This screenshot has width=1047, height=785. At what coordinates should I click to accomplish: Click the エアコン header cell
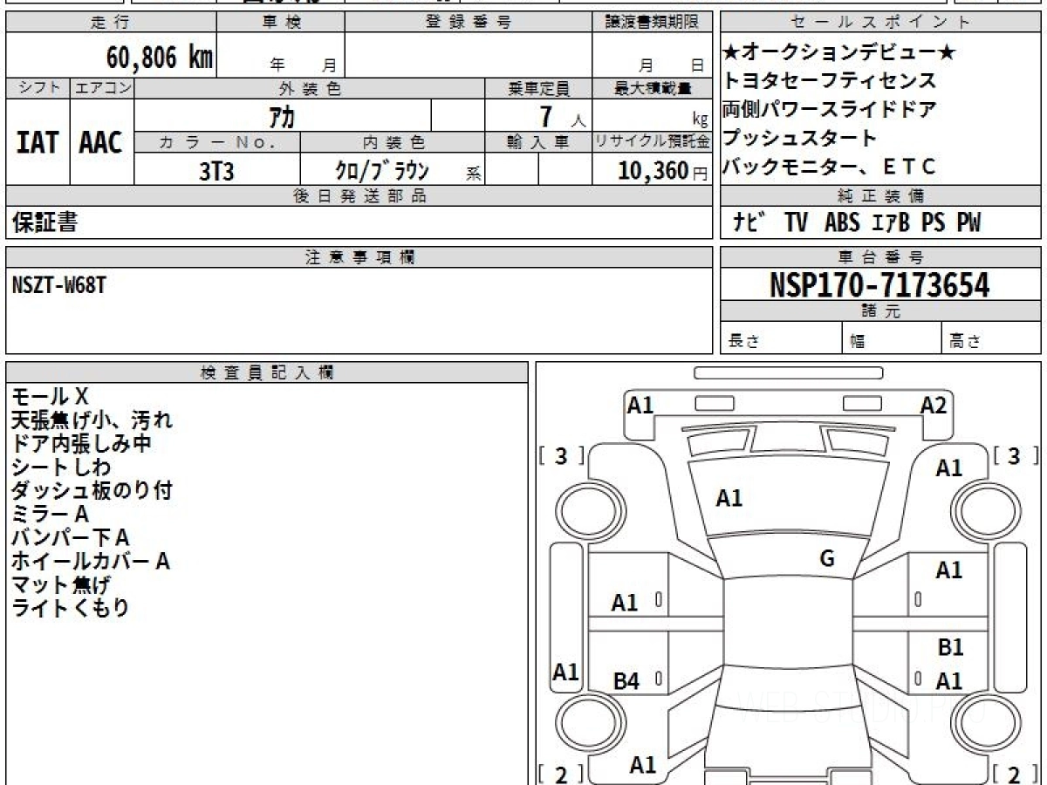tap(103, 88)
